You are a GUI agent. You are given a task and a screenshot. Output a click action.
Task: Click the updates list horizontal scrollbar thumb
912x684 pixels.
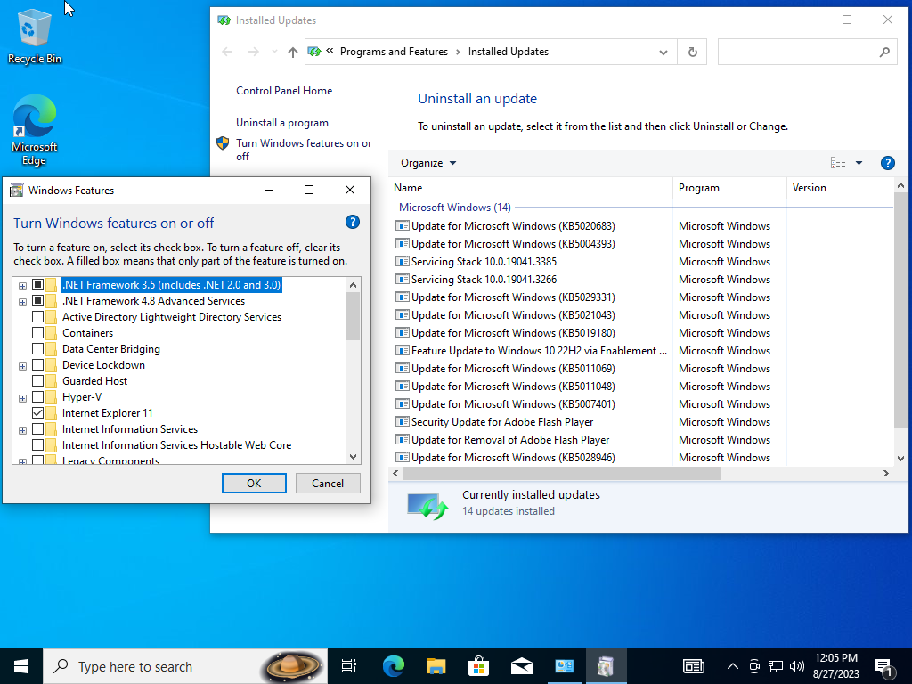click(561, 474)
